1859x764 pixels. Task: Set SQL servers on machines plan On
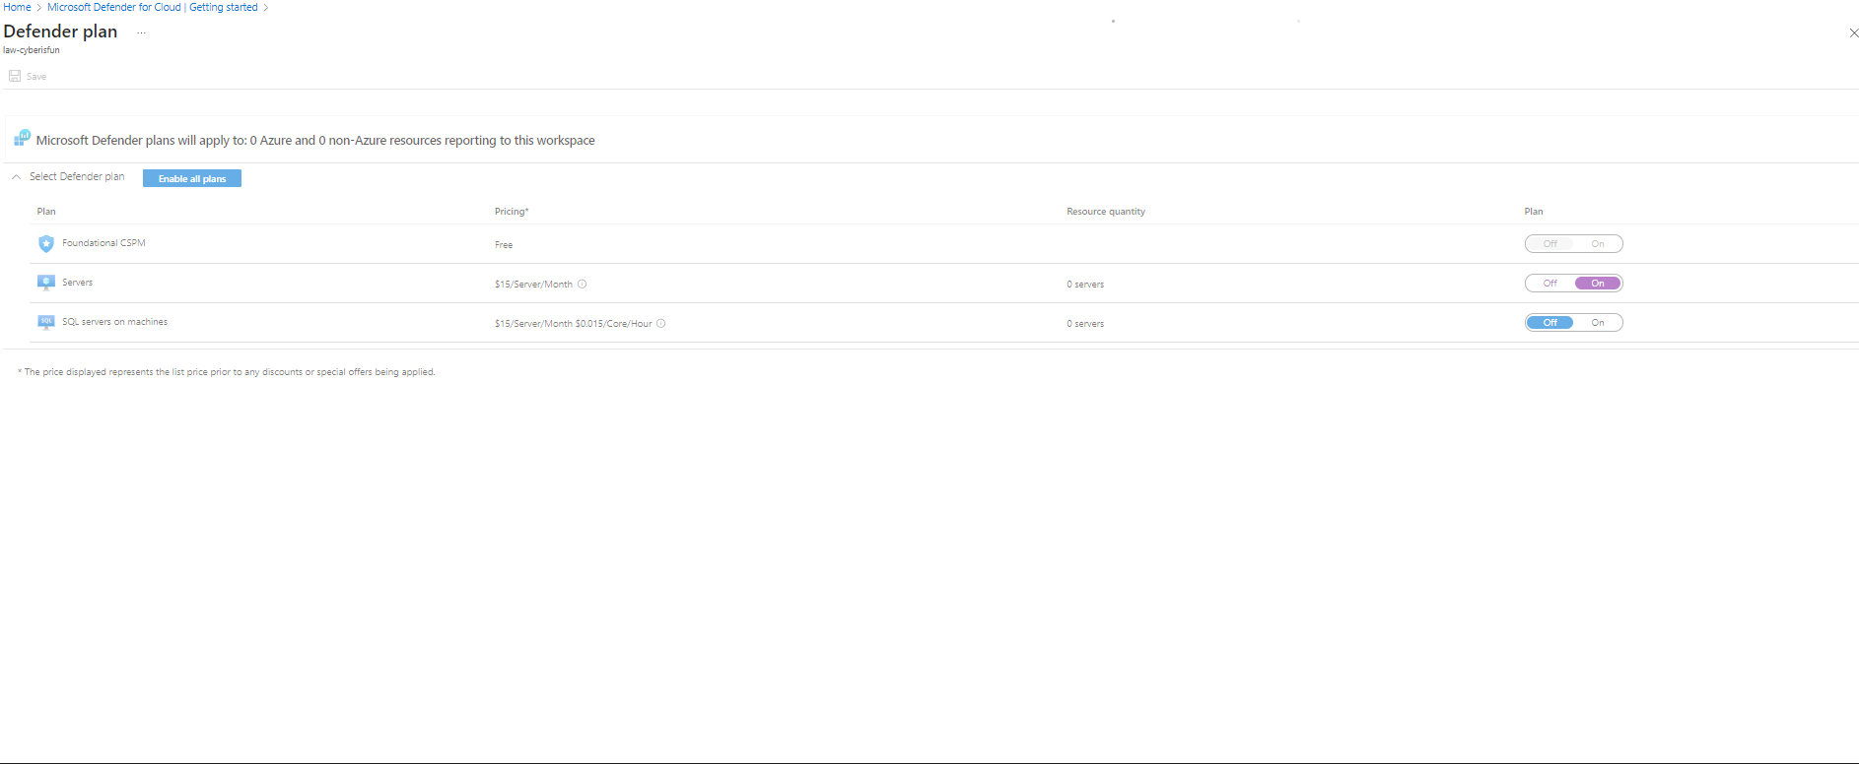pos(1598,323)
